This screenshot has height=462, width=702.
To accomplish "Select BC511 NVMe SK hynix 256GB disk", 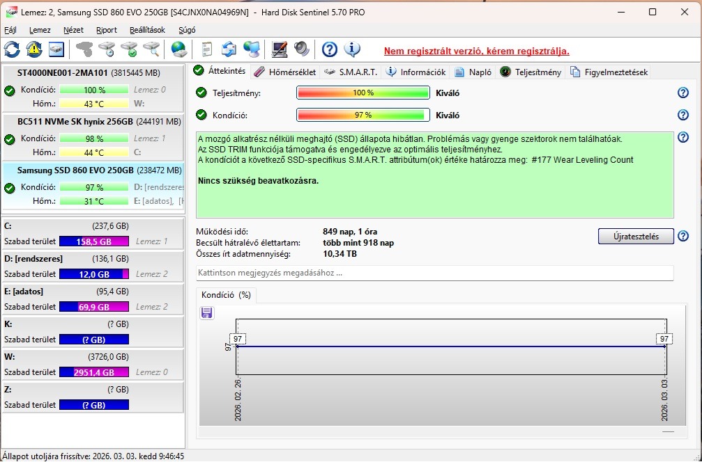I will coord(93,137).
